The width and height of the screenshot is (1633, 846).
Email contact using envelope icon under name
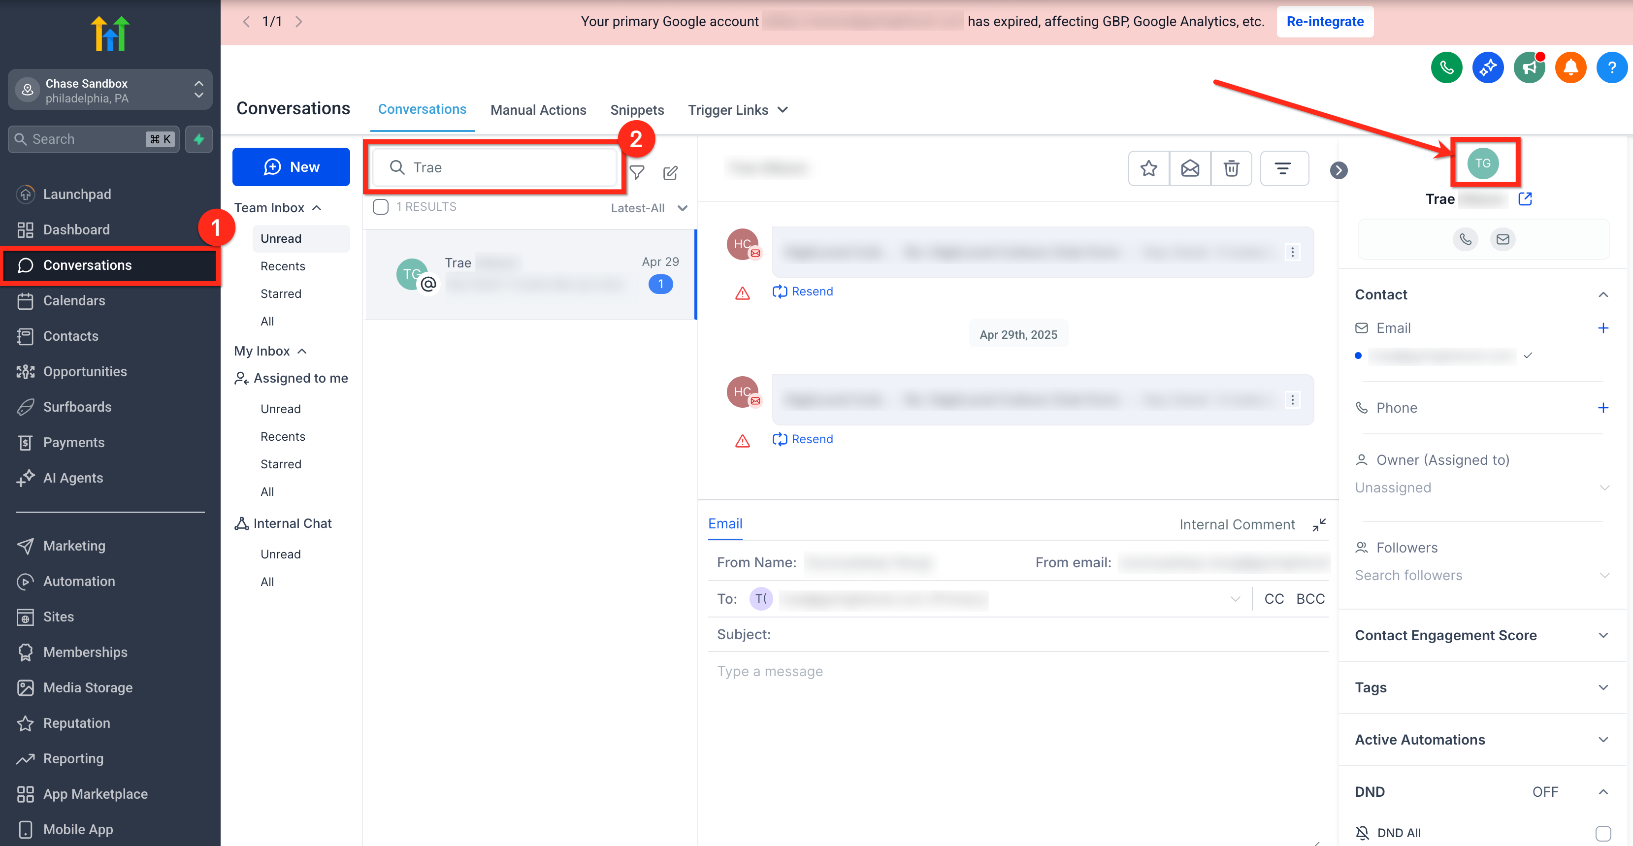click(1502, 239)
